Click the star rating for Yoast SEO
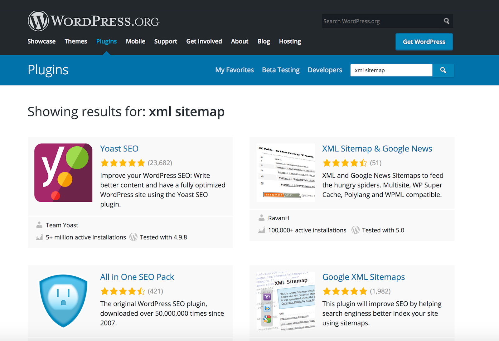The image size is (499, 341). click(x=123, y=163)
